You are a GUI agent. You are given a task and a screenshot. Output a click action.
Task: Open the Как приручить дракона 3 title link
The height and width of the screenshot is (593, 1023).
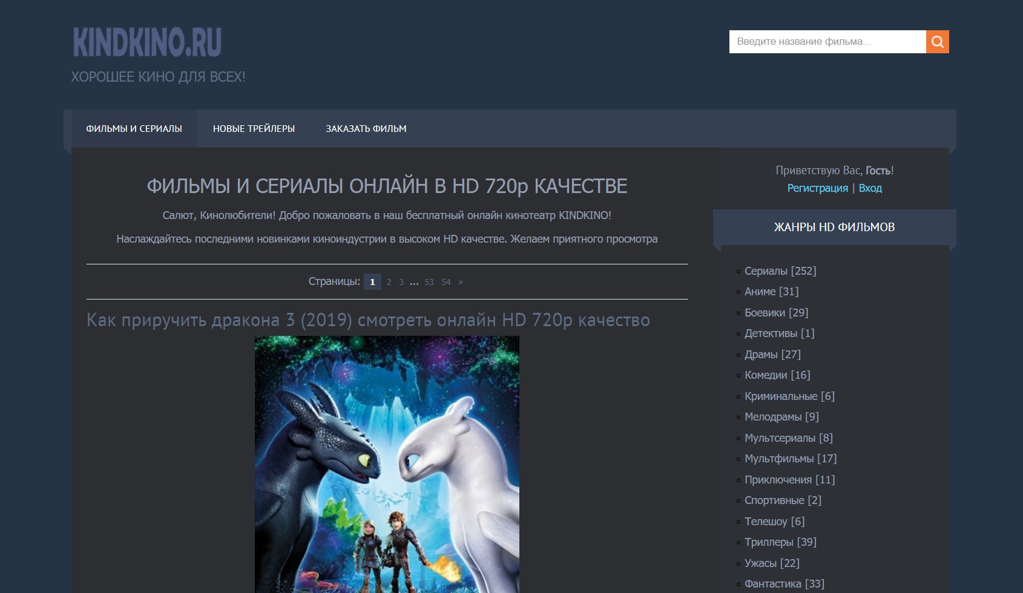point(368,319)
